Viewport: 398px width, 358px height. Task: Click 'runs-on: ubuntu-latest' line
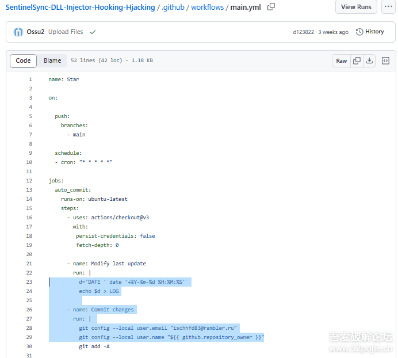(x=94, y=199)
